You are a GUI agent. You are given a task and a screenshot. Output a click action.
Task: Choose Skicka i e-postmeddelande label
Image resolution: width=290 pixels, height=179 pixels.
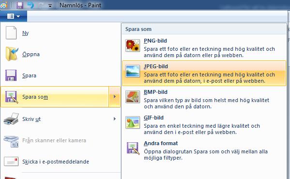pos(56,162)
